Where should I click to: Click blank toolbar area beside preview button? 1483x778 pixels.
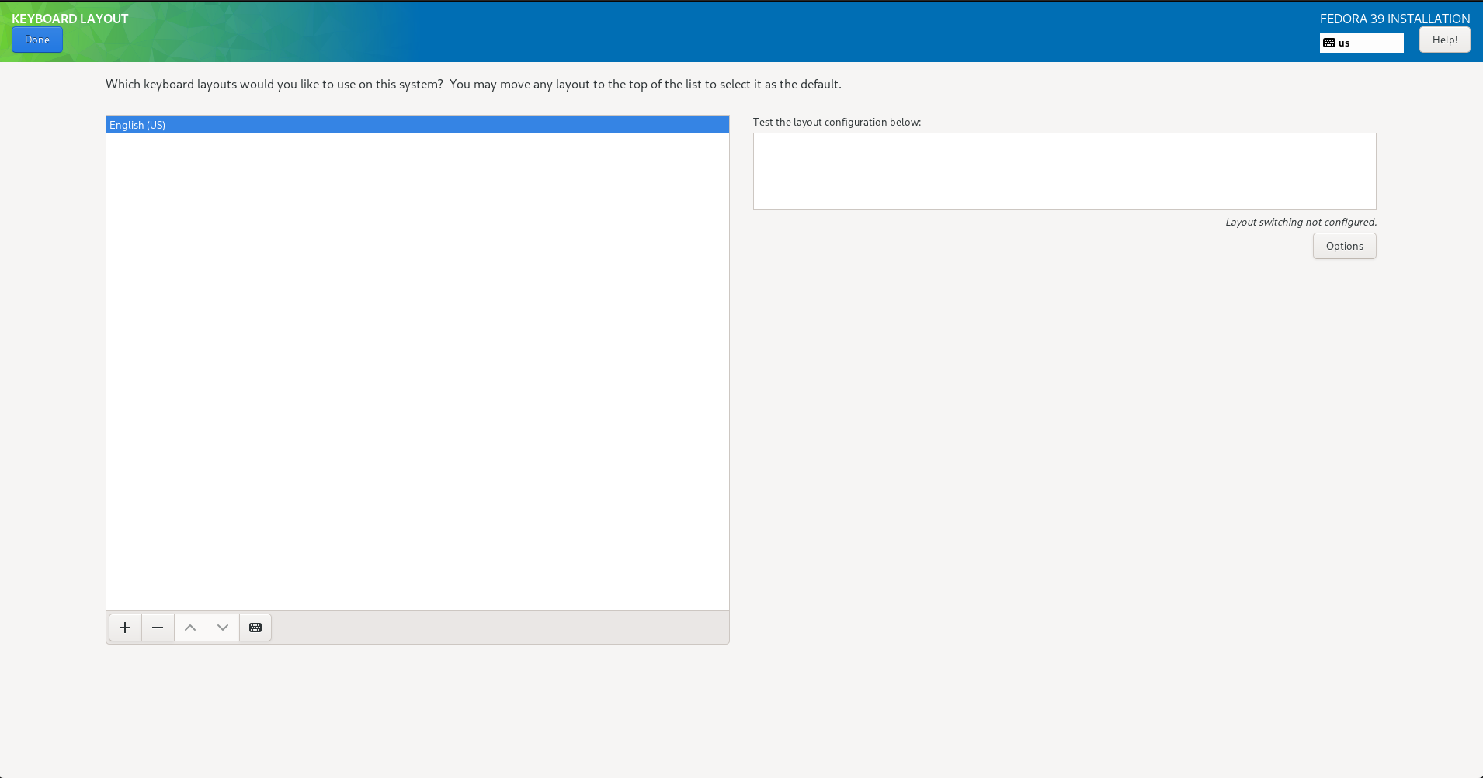[497, 628]
